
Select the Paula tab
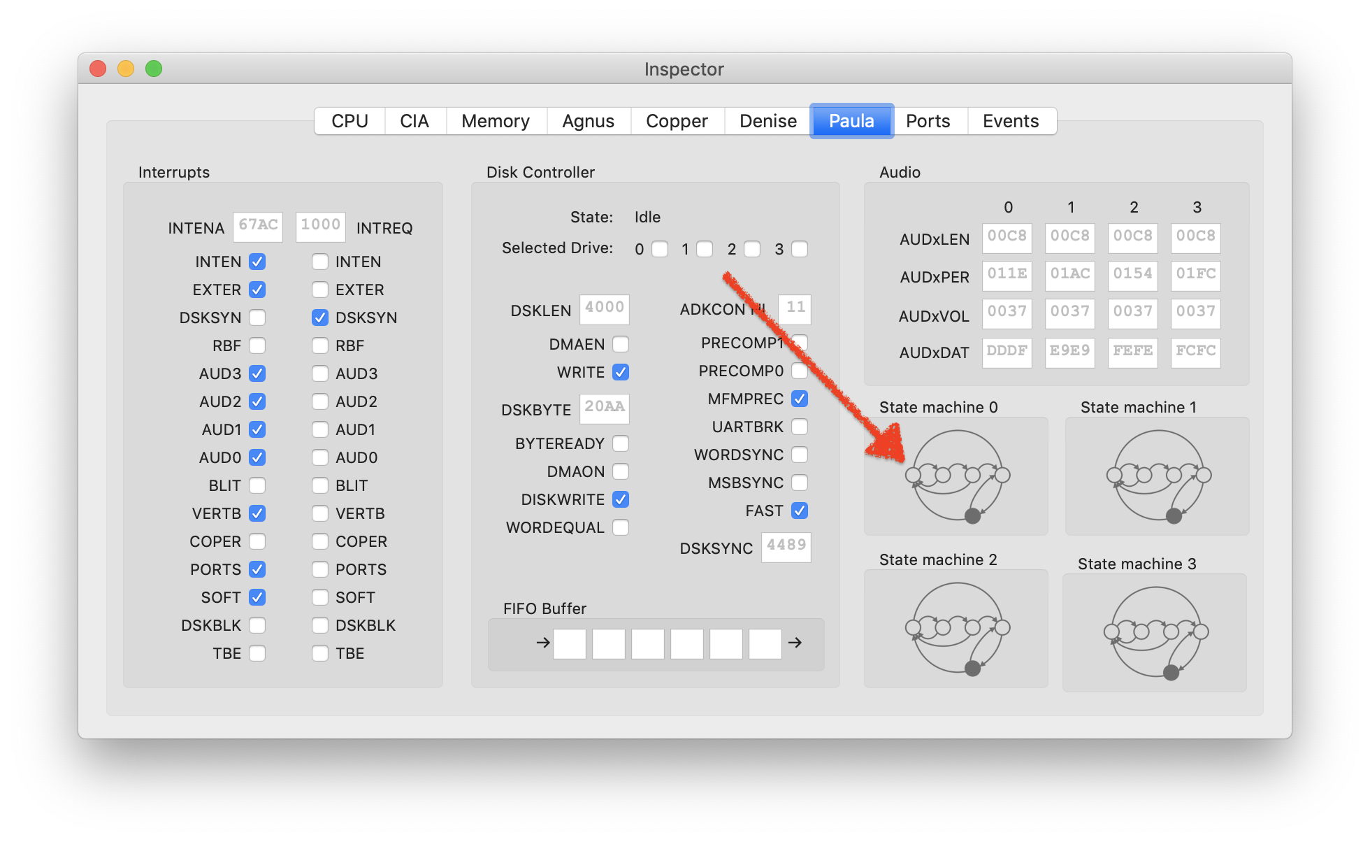tap(851, 121)
